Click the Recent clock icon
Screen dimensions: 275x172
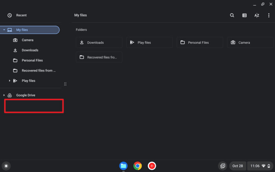pyautogui.click(x=10, y=15)
